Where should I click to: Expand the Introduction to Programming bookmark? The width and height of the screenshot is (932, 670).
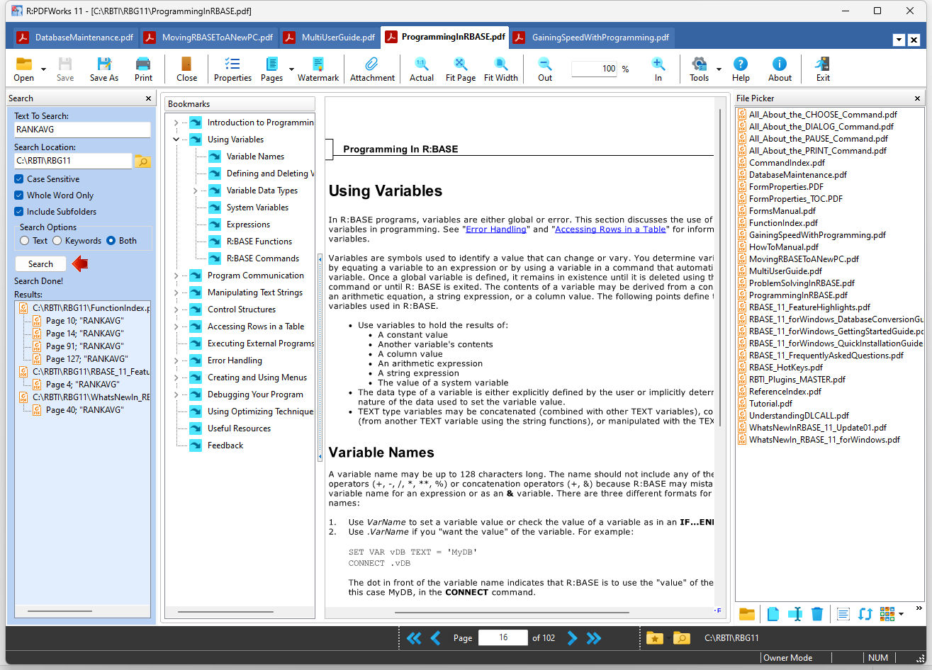(176, 123)
